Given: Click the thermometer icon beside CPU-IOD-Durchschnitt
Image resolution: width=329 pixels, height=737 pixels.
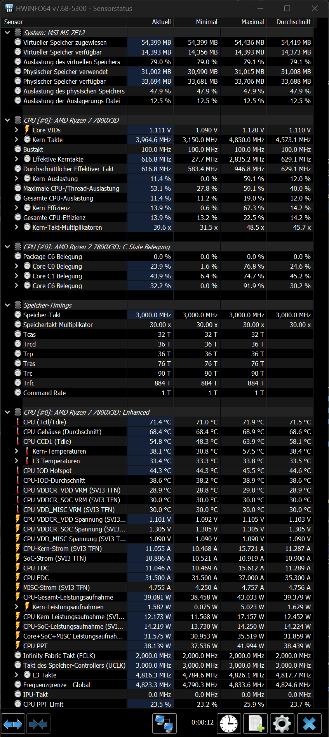Looking at the screenshot, I should [17, 480].
